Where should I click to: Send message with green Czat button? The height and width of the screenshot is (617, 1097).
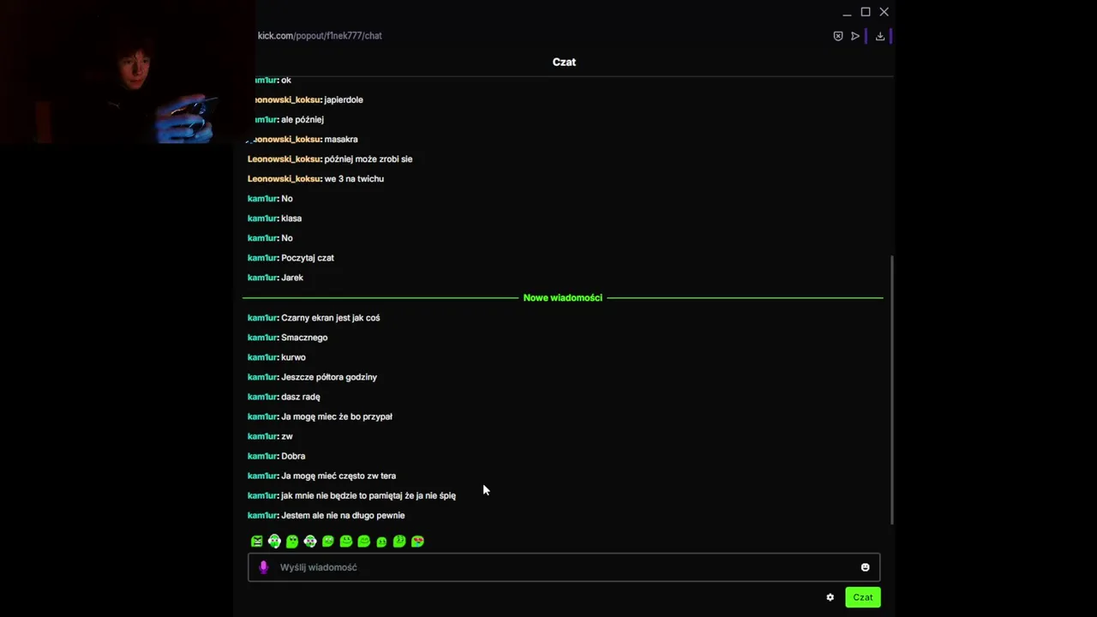click(x=863, y=597)
